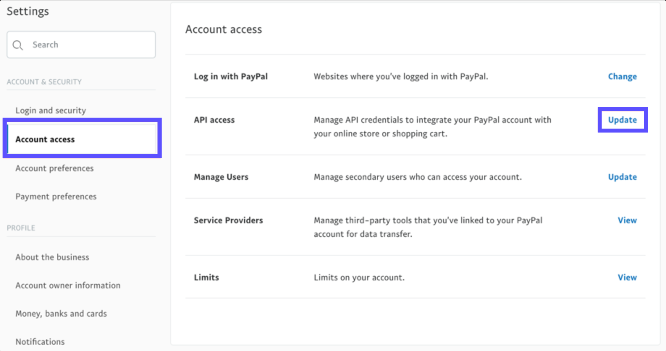Click the 'Log in with PayPal' row title

(x=231, y=77)
